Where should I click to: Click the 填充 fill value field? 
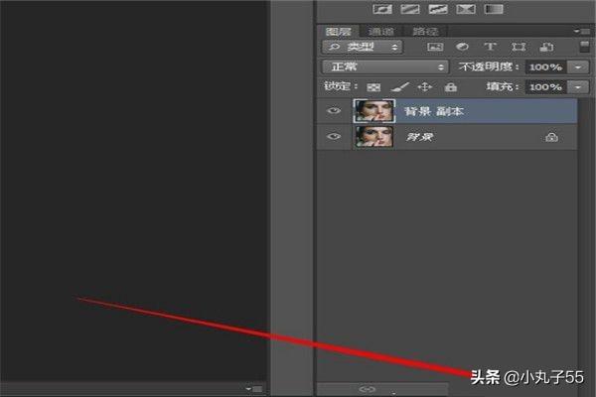545,87
